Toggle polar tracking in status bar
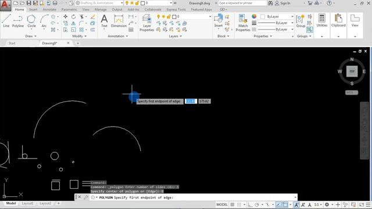 [257, 204]
